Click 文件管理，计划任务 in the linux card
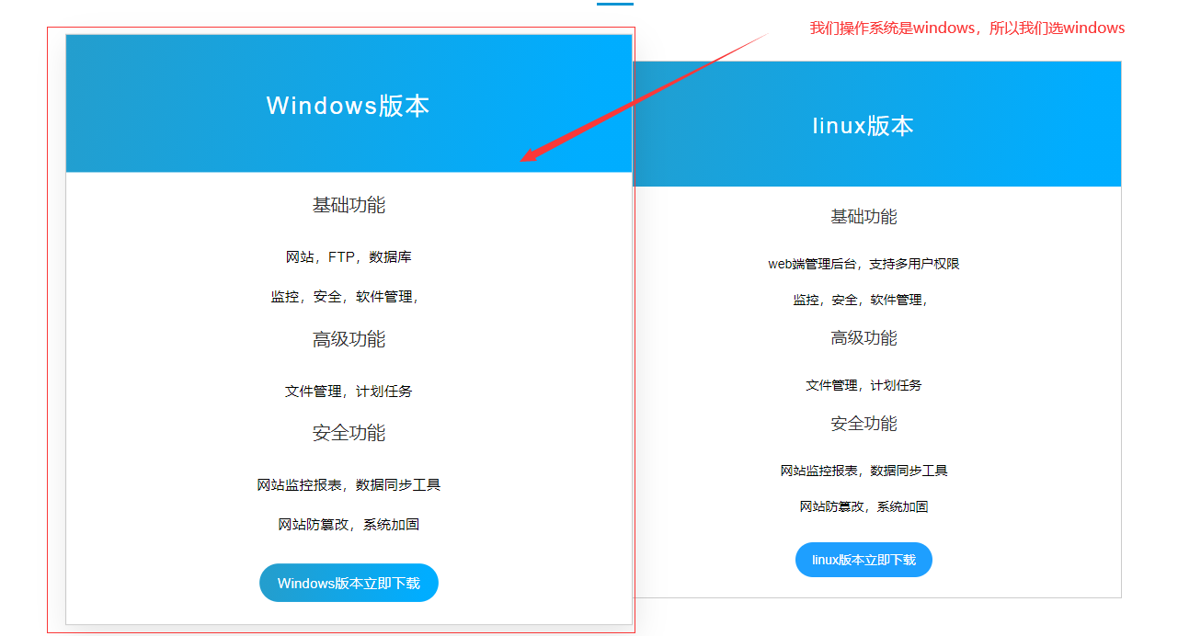This screenshot has width=1178, height=636. [863, 385]
